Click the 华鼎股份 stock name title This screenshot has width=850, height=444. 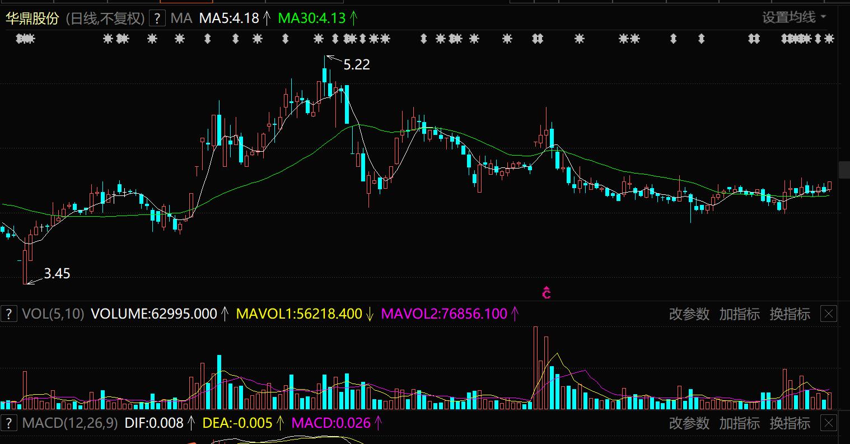(x=32, y=18)
